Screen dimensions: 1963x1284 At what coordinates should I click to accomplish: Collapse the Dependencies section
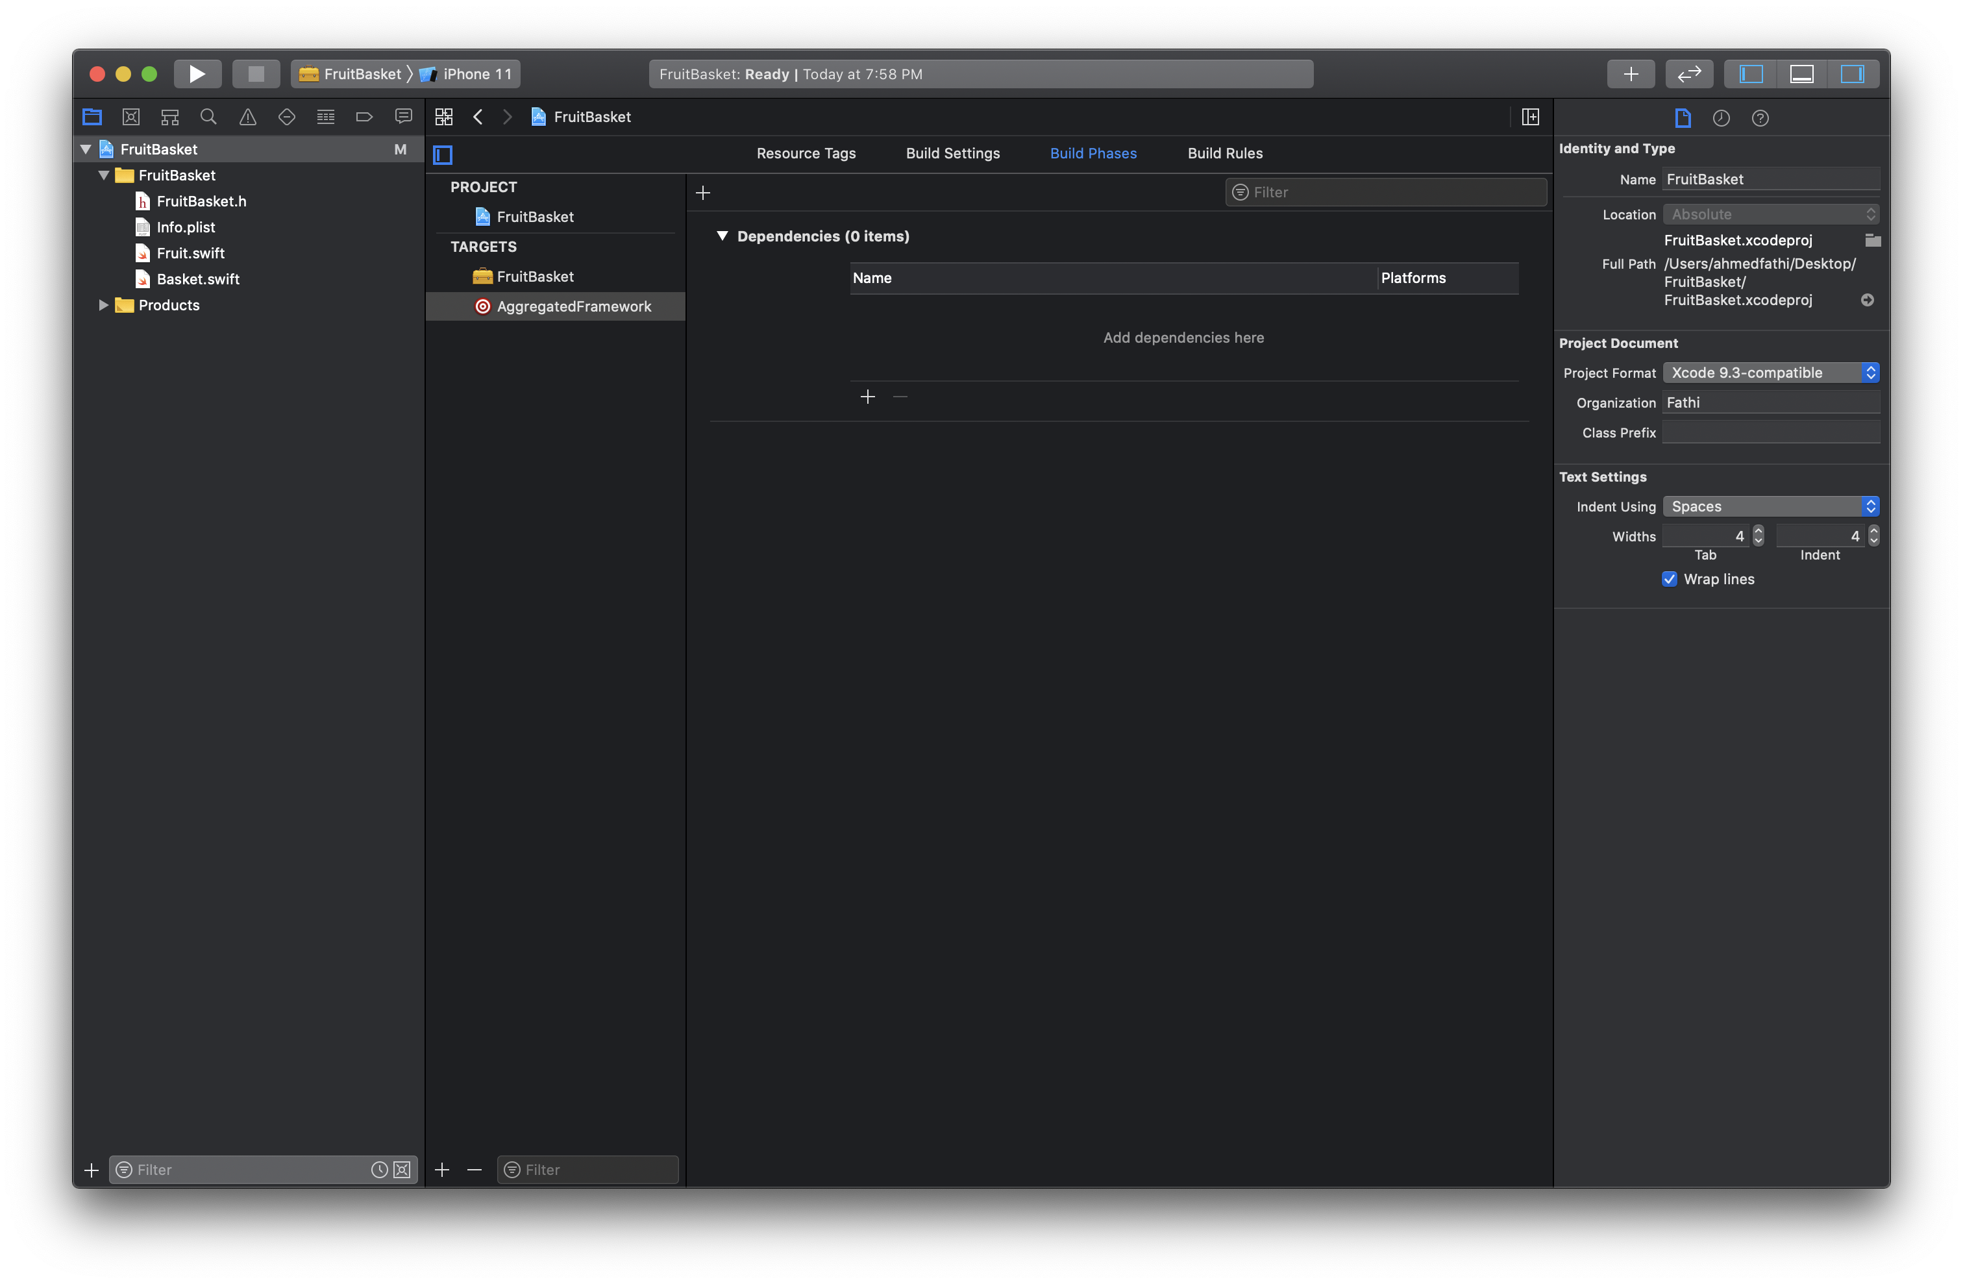[722, 236]
